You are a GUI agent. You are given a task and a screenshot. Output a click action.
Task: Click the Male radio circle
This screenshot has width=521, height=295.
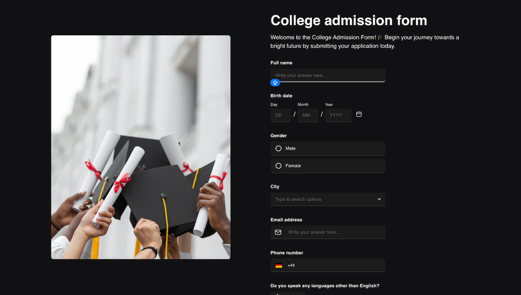coord(278,148)
